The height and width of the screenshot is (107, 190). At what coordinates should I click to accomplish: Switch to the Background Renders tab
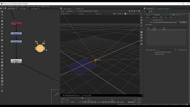point(163,9)
